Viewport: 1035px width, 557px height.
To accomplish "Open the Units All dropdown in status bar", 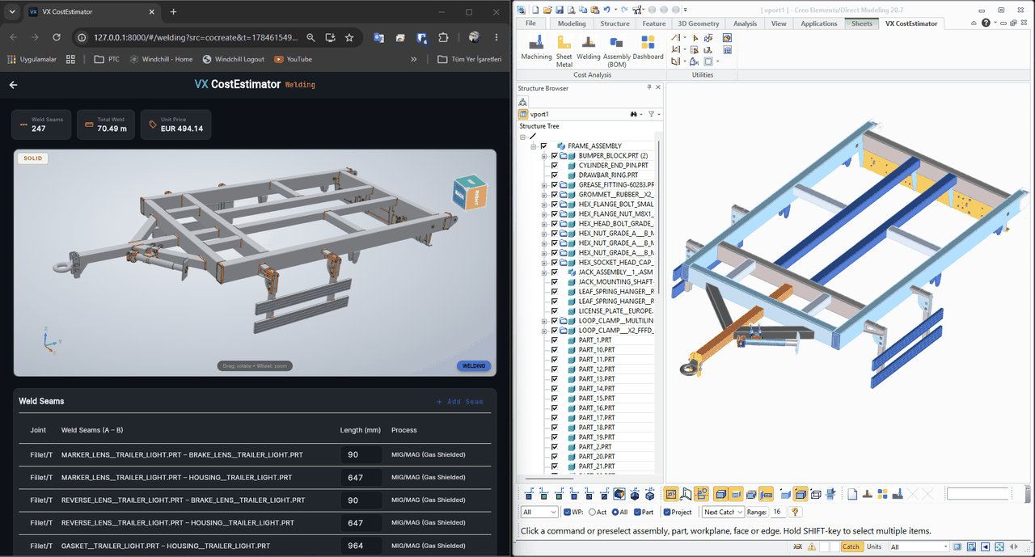I will (x=918, y=546).
